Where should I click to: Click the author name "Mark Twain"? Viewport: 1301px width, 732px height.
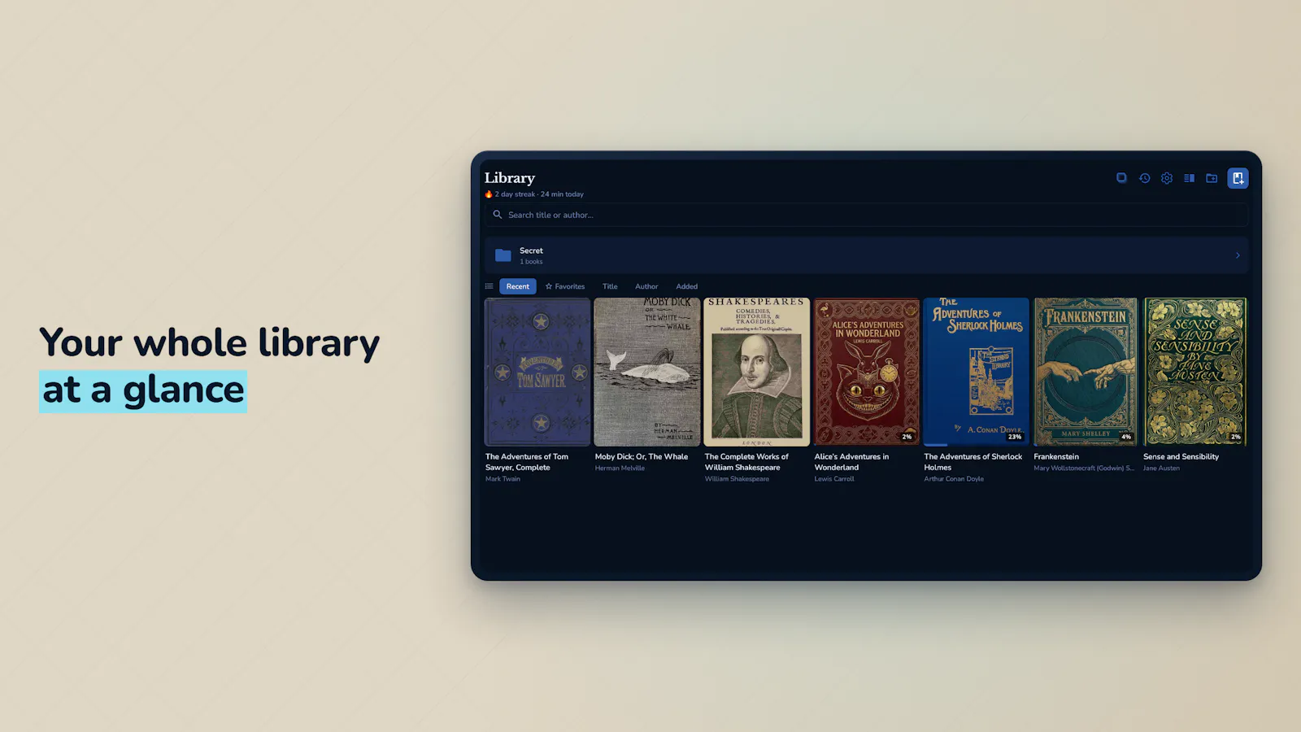[x=503, y=479]
